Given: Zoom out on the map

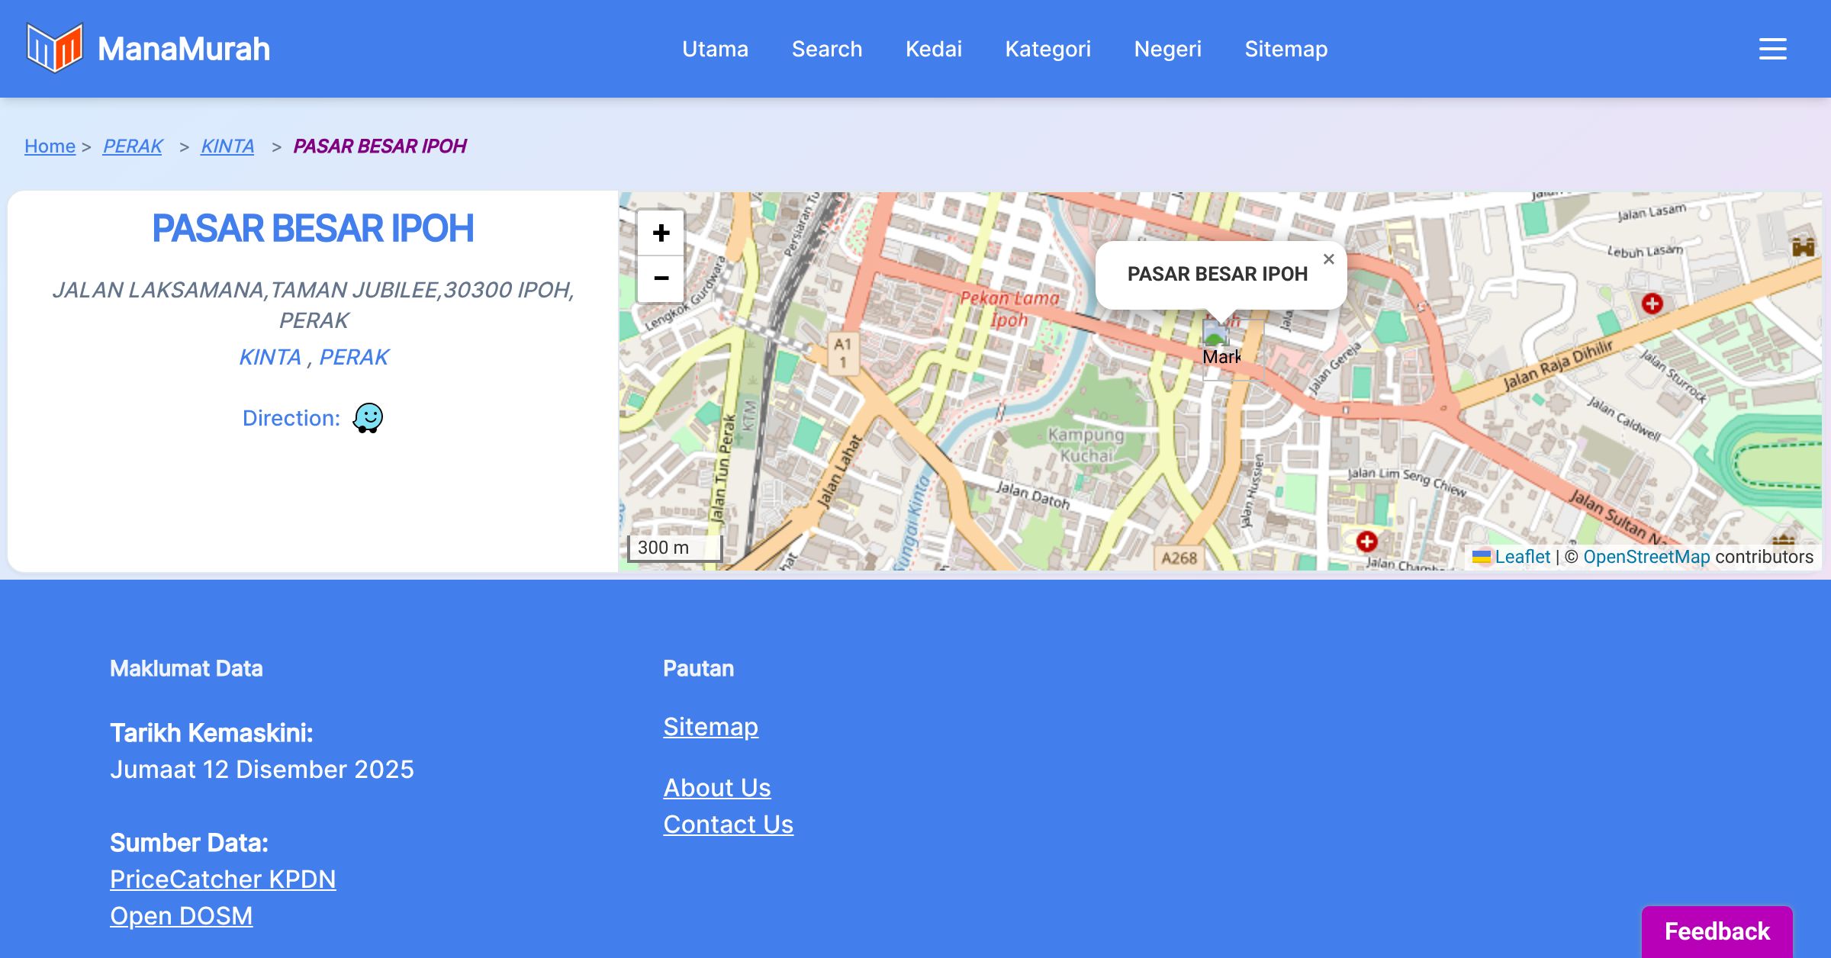Looking at the screenshot, I should coord(661,278).
